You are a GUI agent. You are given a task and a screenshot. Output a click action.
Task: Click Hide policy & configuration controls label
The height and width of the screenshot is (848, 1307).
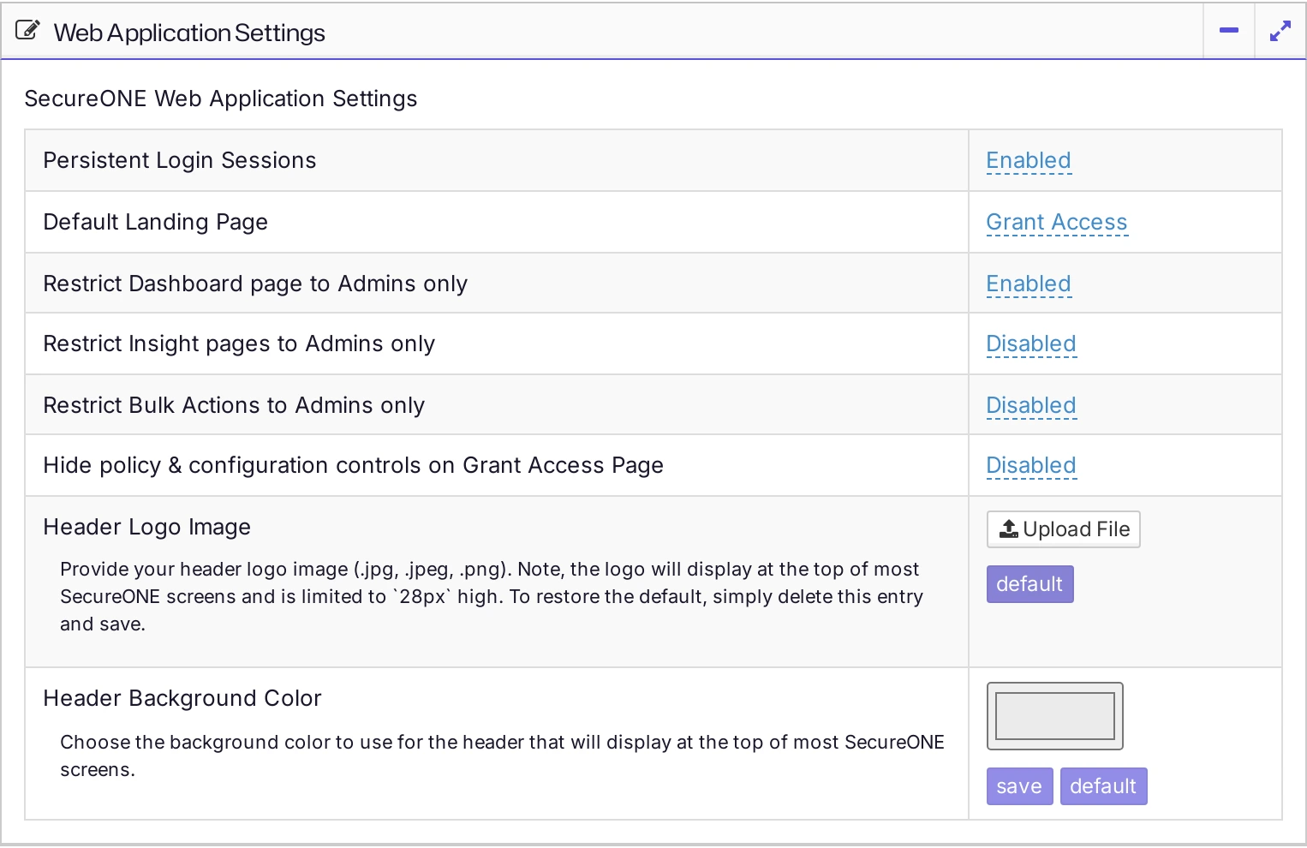pyautogui.click(x=354, y=466)
